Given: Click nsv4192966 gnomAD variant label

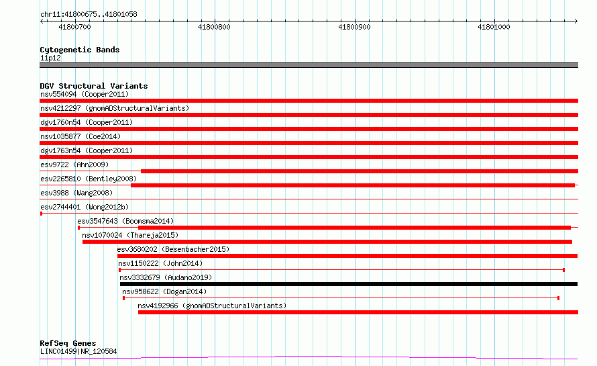Looking at the screenshot, I should pyautogui.click(x=212, y=306).
